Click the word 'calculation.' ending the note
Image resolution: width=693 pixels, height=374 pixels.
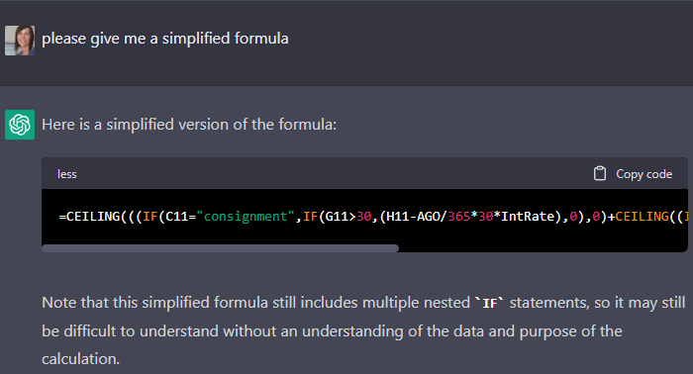(81, 359)
